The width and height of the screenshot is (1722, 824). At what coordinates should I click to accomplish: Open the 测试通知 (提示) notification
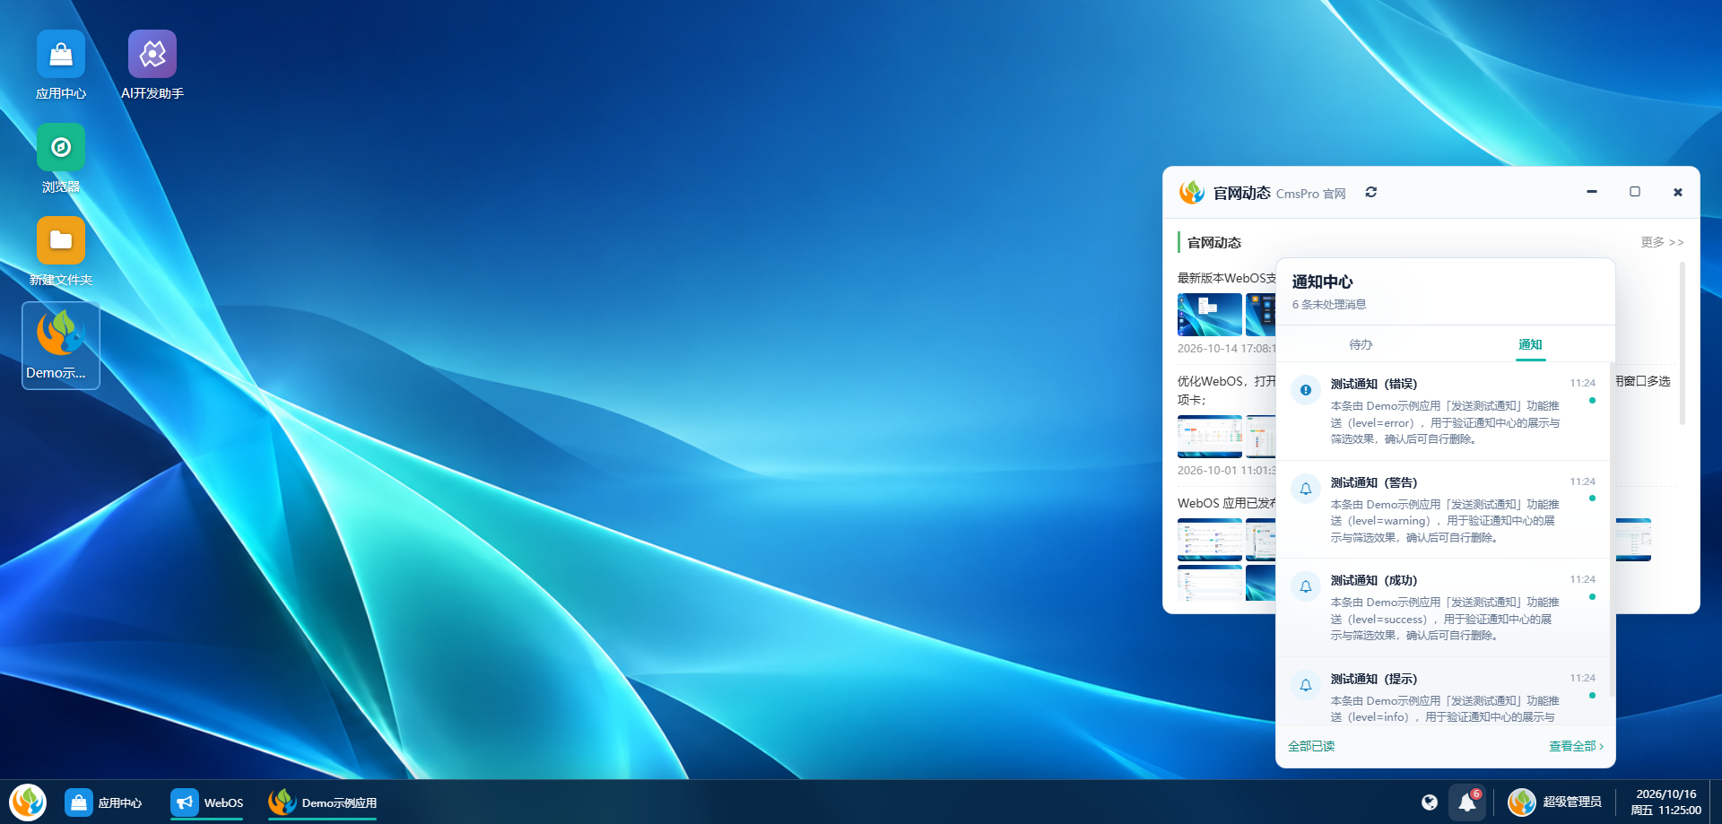coord(1444,691)
